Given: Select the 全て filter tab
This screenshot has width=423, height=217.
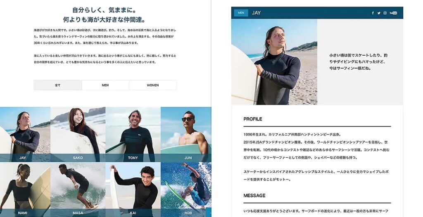Looking at the screenshot, I should [58, 85].
